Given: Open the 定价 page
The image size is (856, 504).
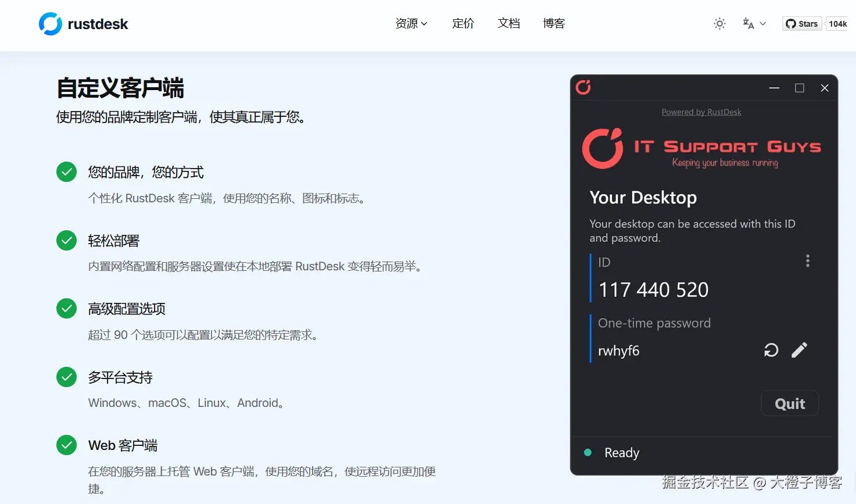Looking at the screenshot, I should click(463, 23).
